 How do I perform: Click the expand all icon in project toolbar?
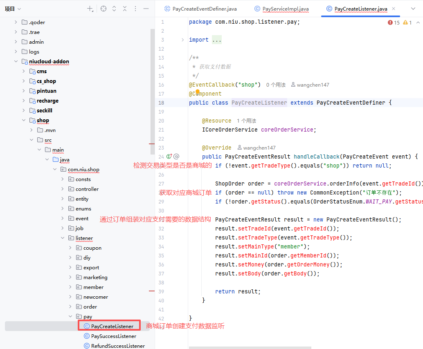tap(114, 9)
